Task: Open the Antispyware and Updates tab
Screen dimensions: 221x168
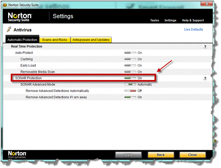Action: 91,40
